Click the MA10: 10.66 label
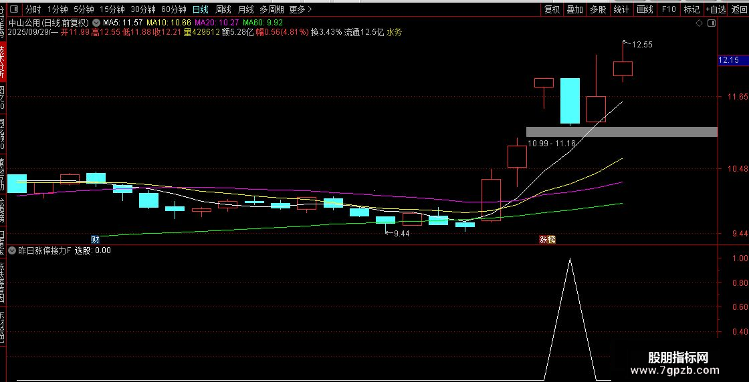The width and height of the screenshot is (749, 382). [169, 23]
